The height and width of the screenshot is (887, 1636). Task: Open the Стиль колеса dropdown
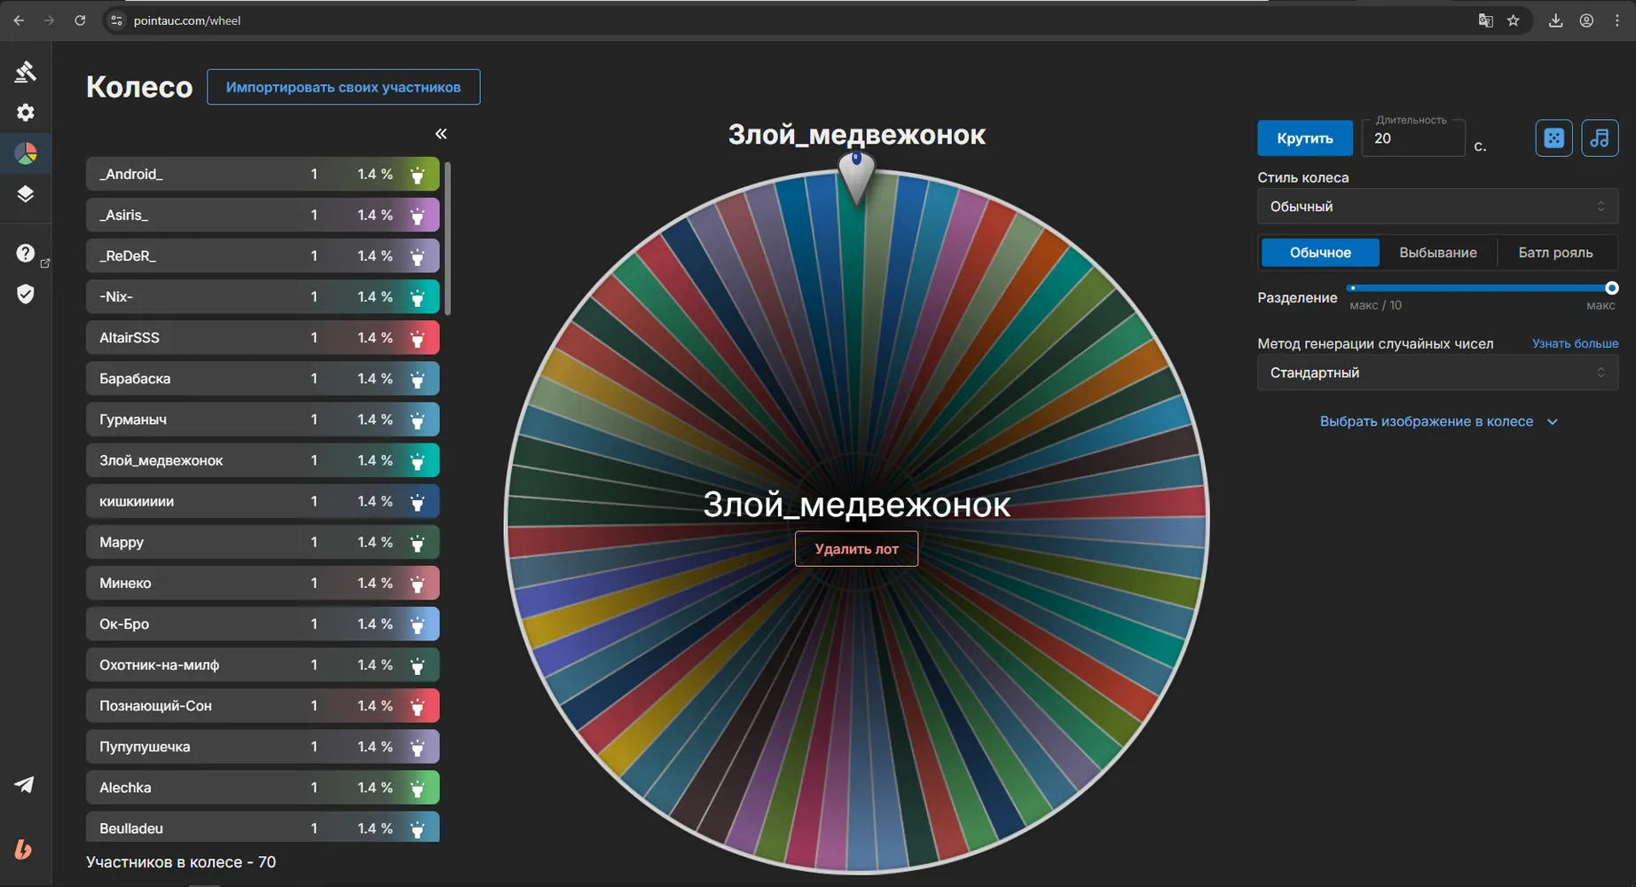(1437, 207)
